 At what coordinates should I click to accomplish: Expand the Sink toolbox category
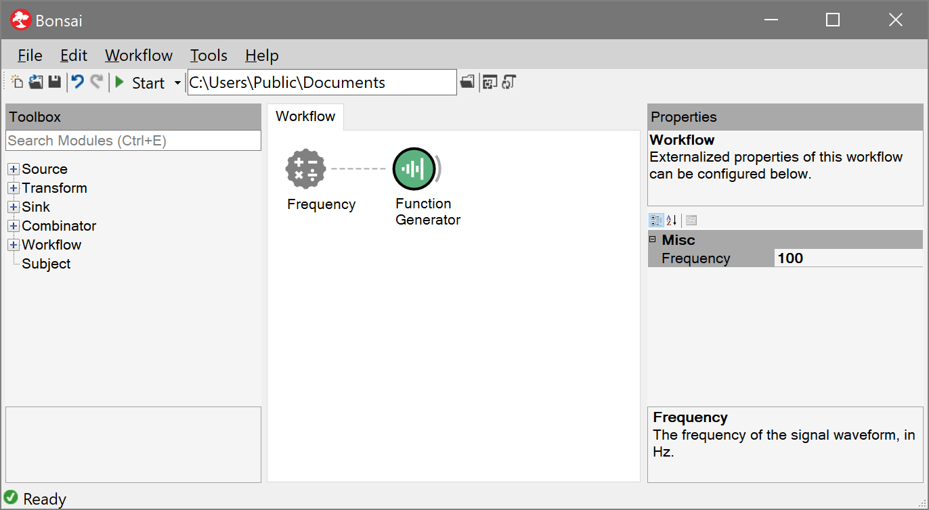pos(14,207)
